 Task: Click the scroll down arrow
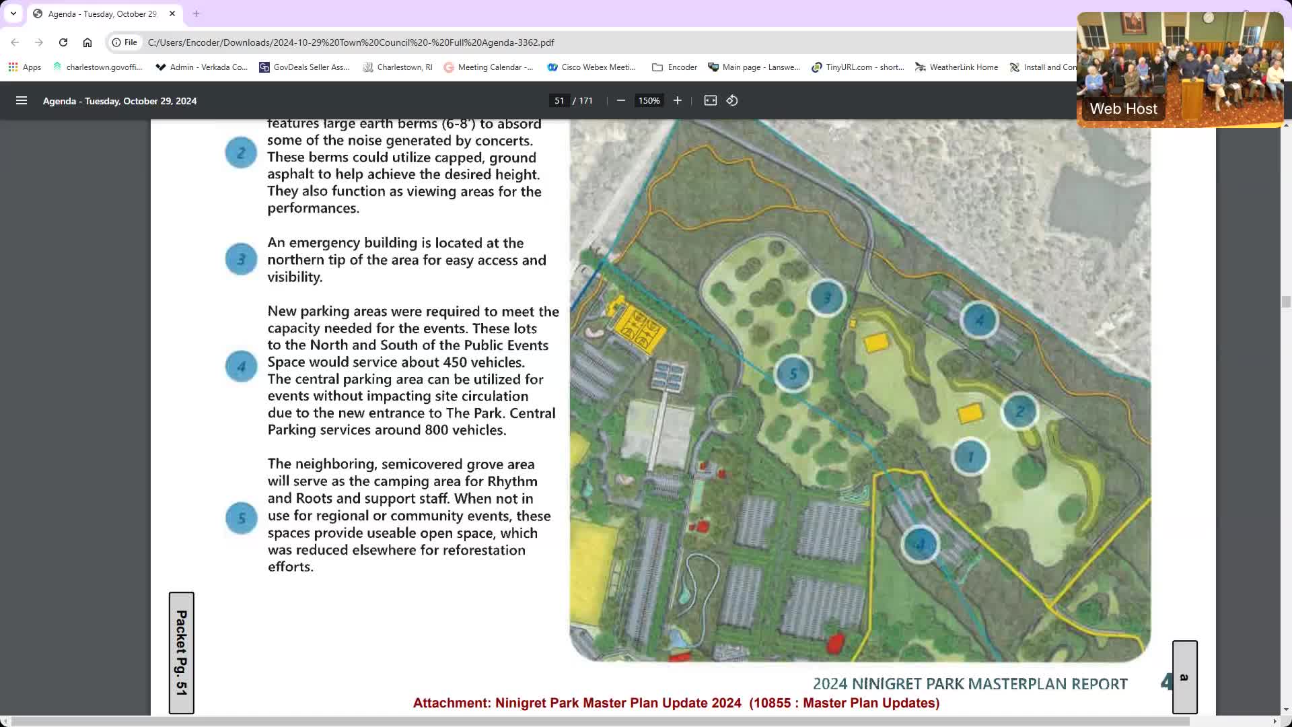coord(1286,709)
